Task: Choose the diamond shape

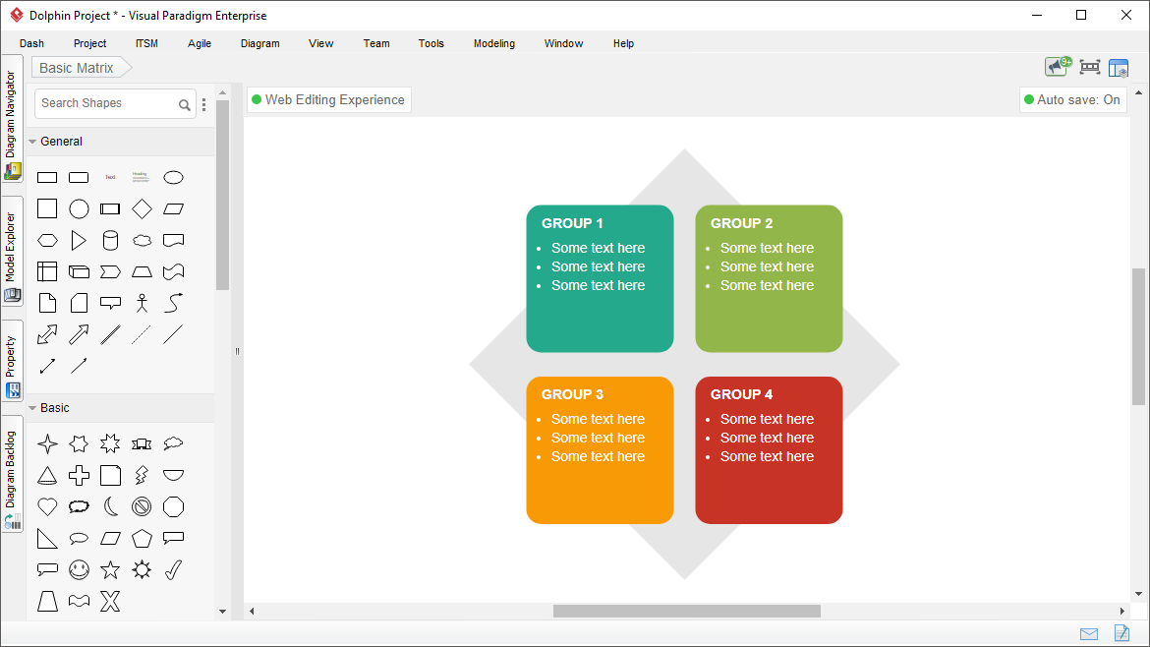Action: (x=142, y=209)
